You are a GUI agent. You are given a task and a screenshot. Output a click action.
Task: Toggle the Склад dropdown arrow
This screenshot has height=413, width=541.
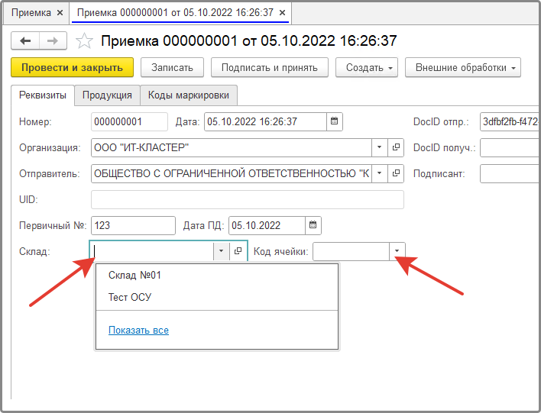222,251
